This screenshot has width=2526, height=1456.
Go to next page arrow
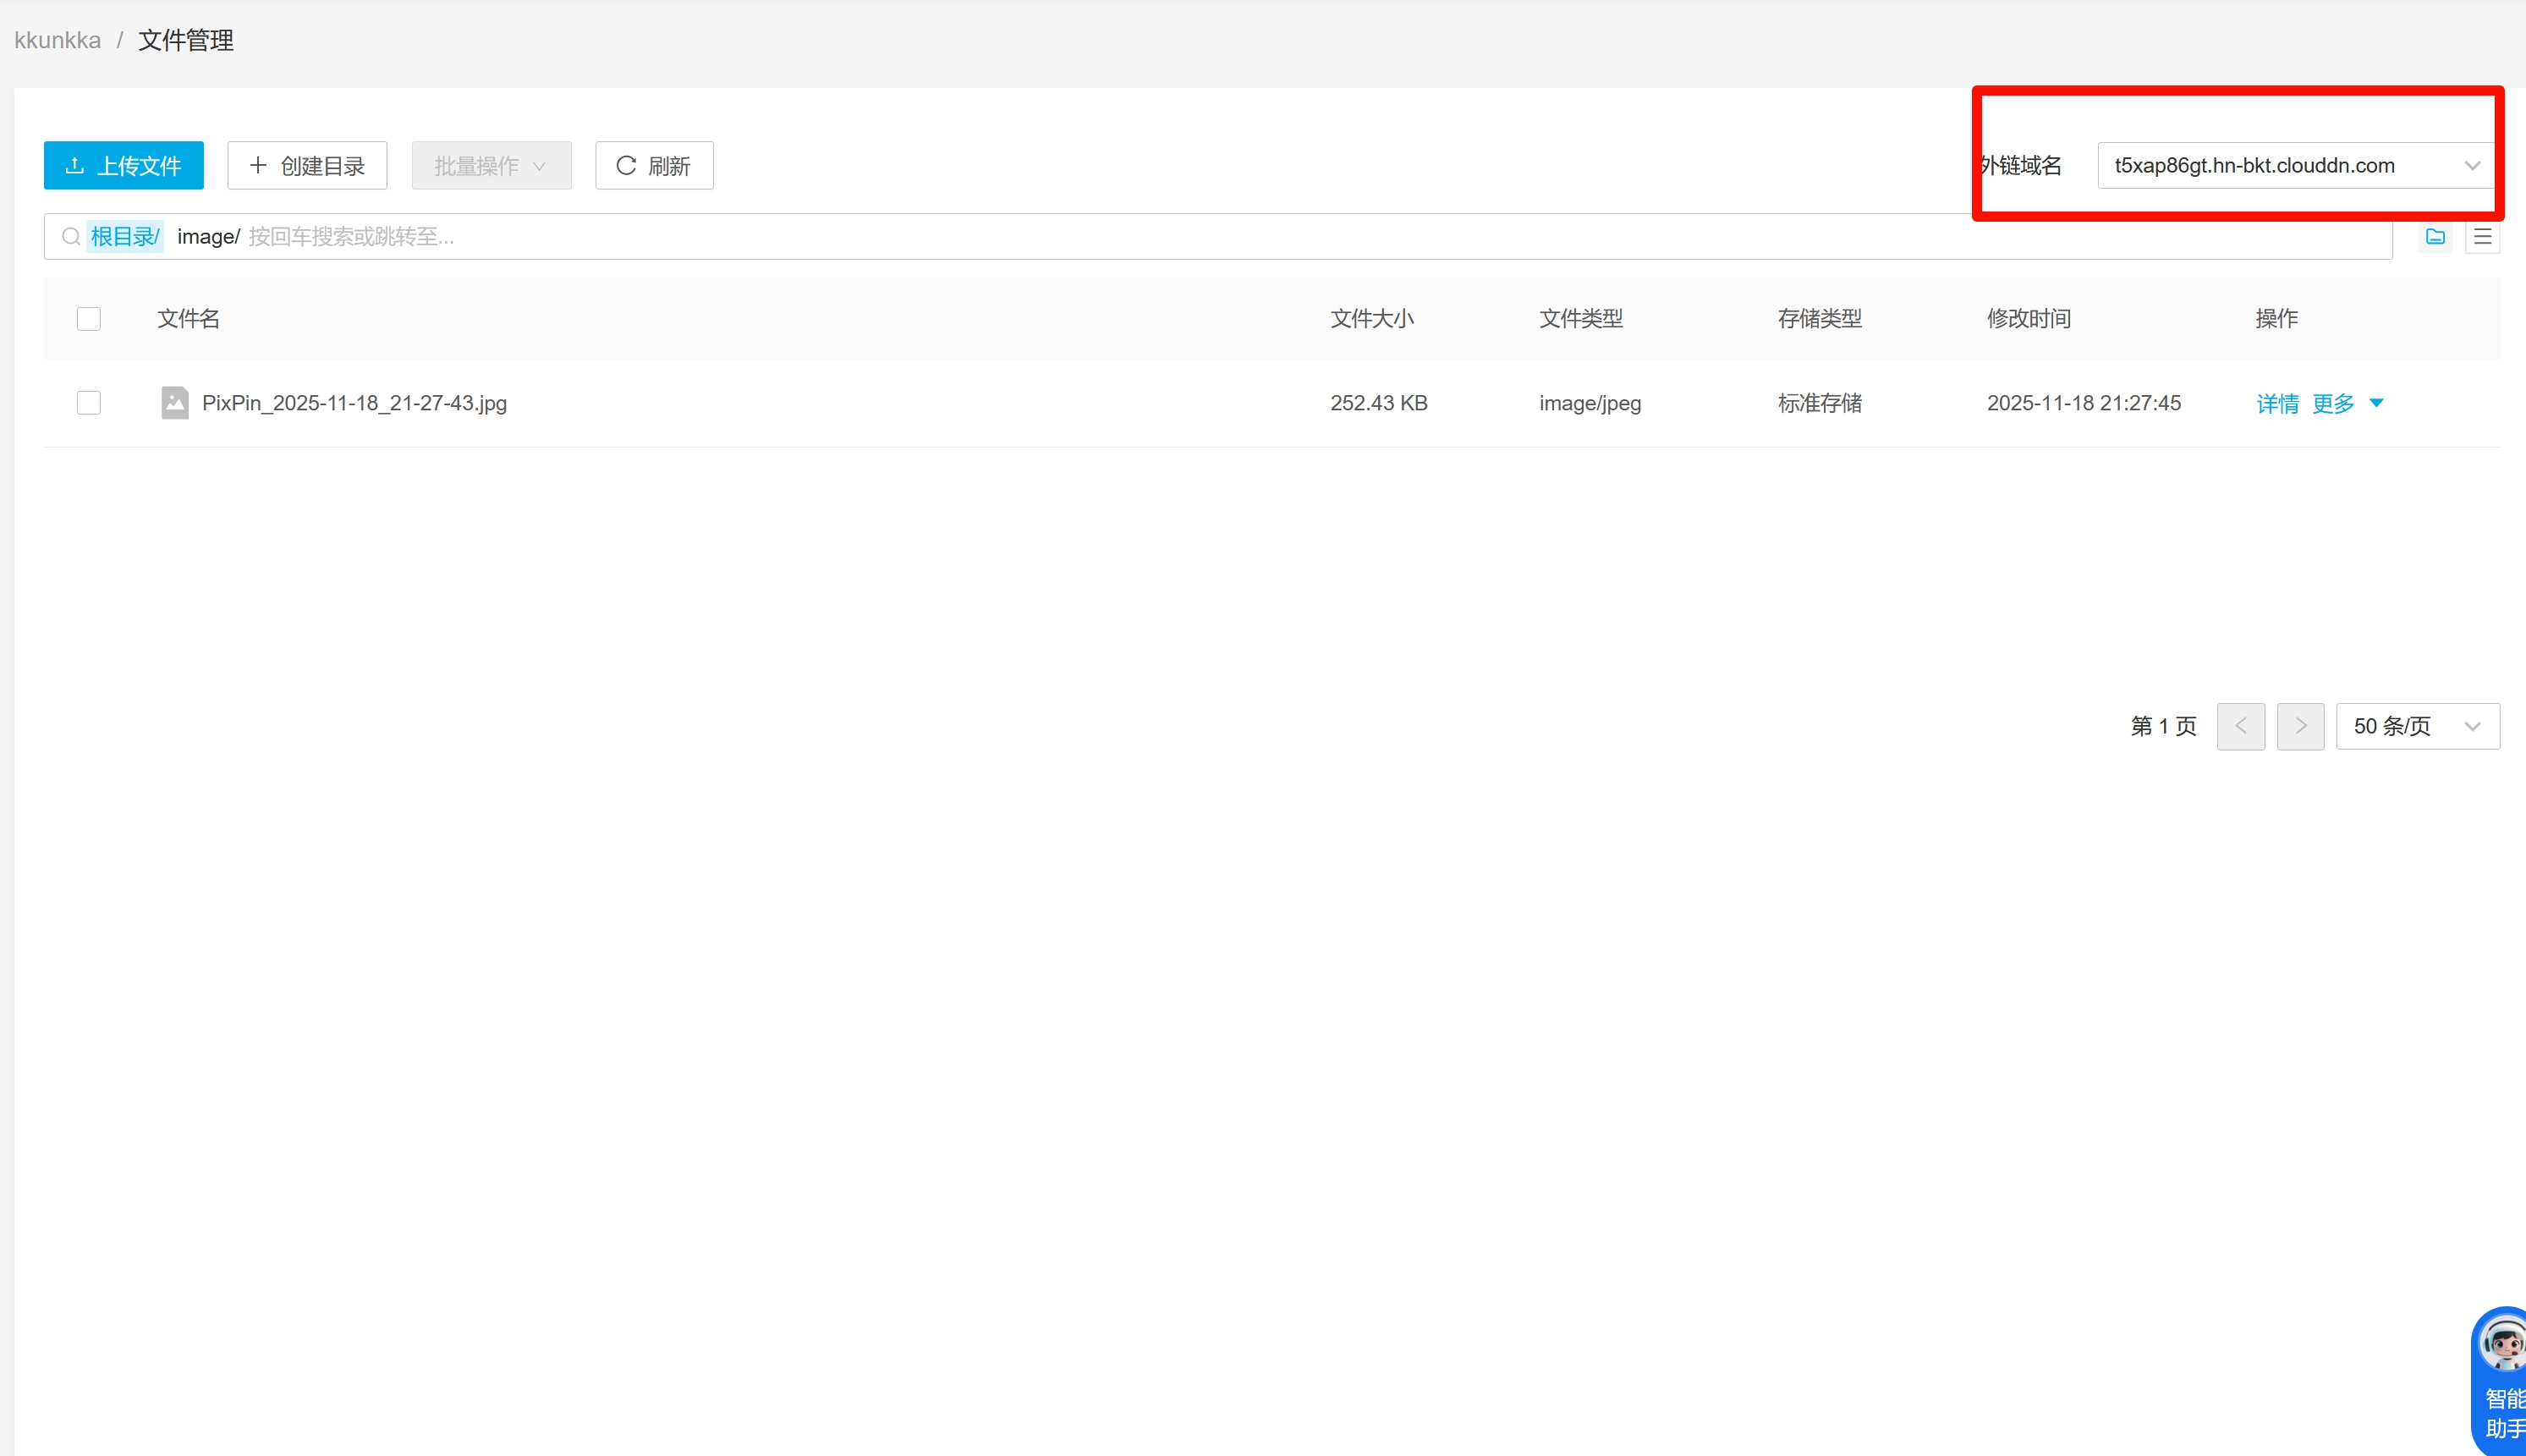tap(2300, 726)
